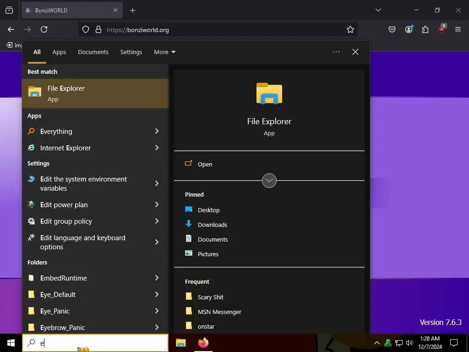Screen dimensions: 469x352
Task: Open the Firefox tab overview icon
Action: [9, 10]
